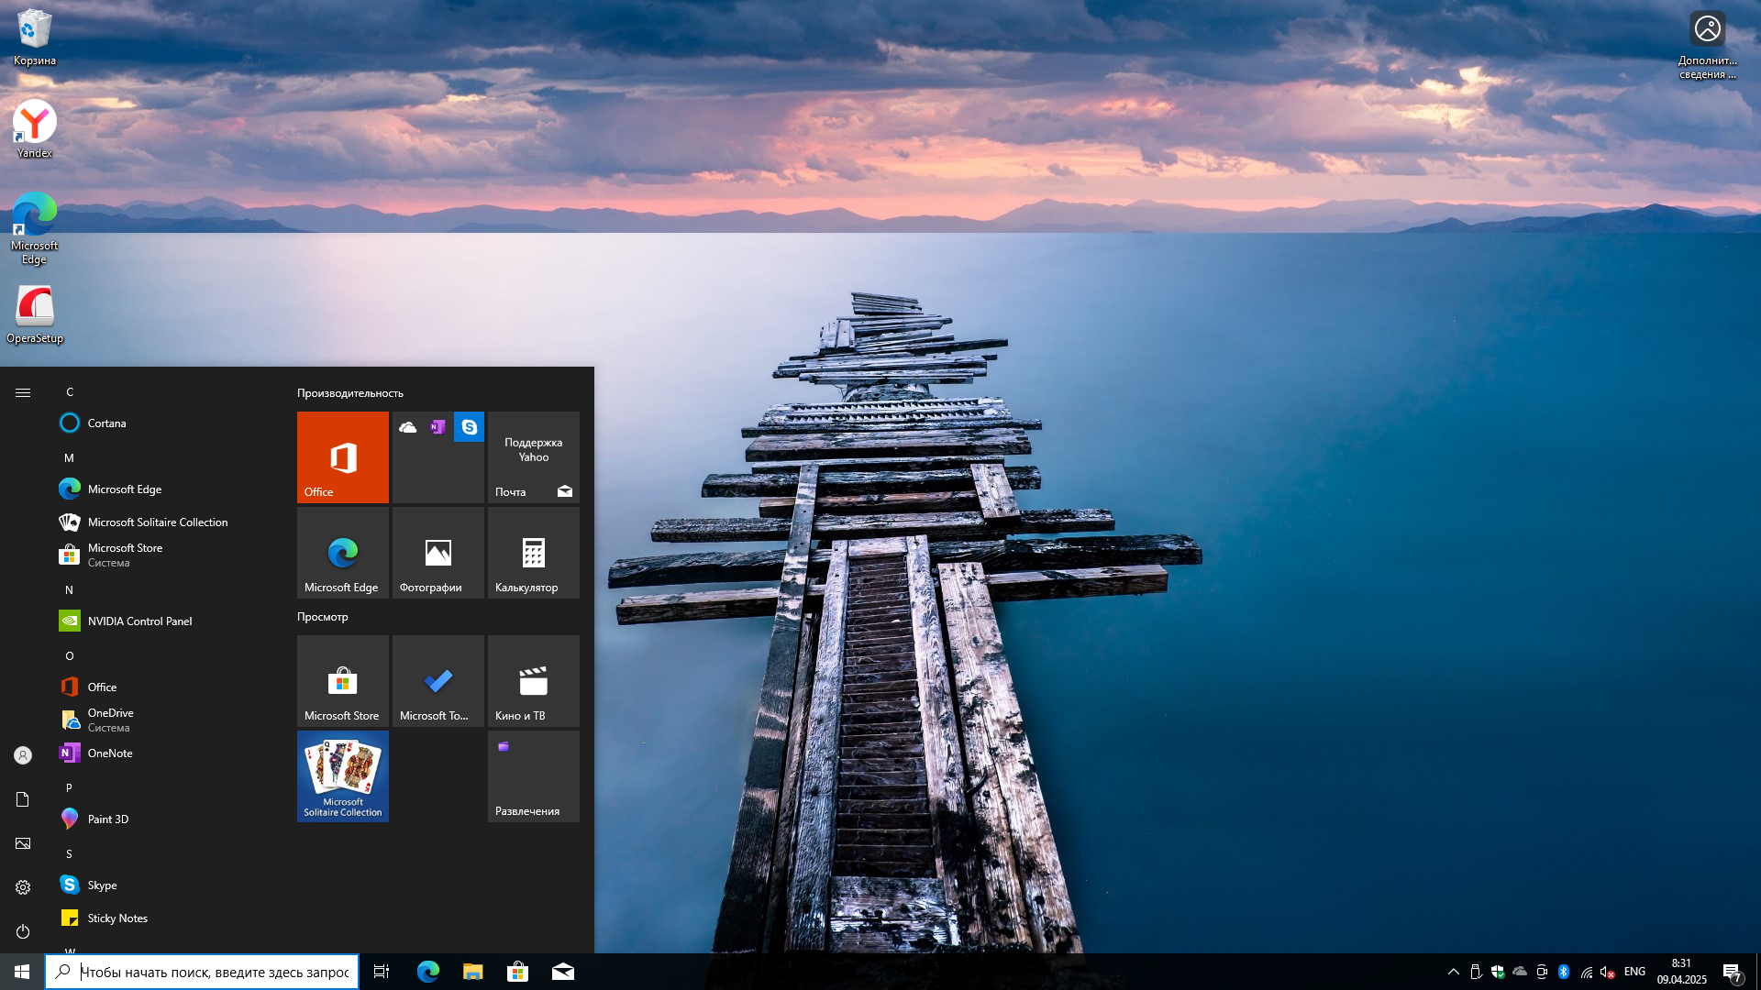Open the Task View taskbar button
The image size is (1761, 990).
tap(382, 972)
